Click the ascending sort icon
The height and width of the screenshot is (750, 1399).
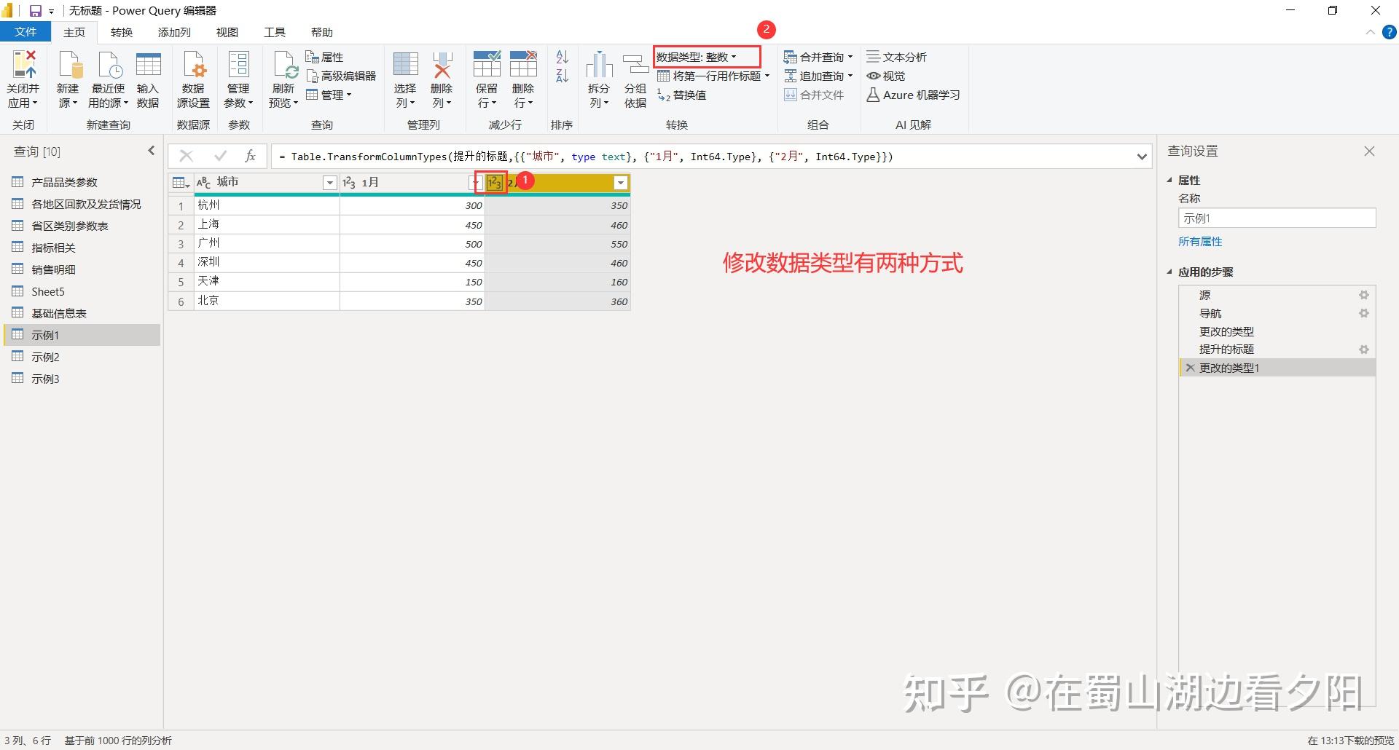coord(561,58)
